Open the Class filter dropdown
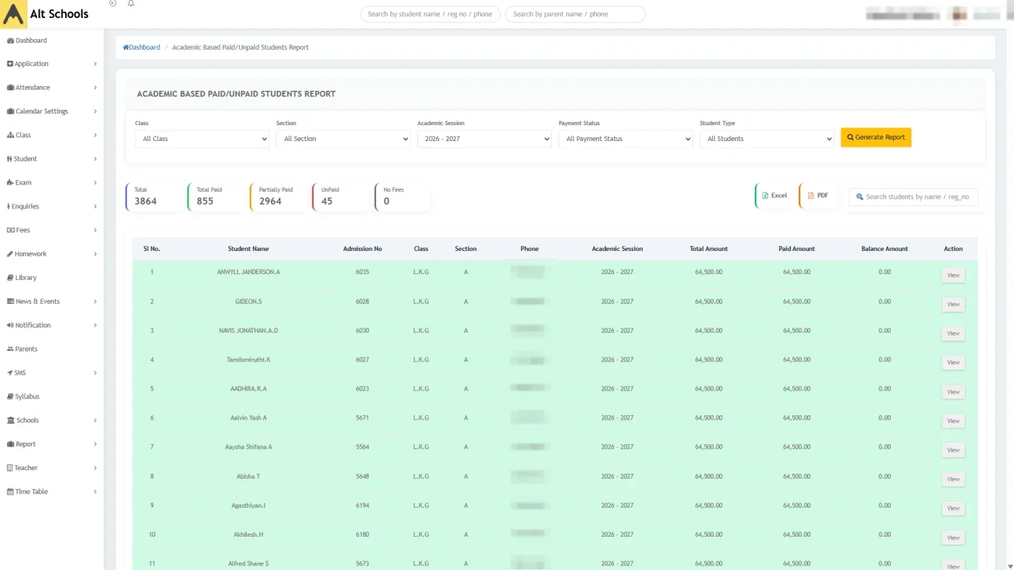Viewport: 1014px width, 570px height. pyautogui.click(x=202, y=139)
